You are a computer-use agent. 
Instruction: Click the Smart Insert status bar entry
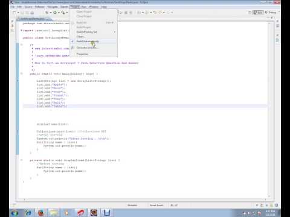156,205
